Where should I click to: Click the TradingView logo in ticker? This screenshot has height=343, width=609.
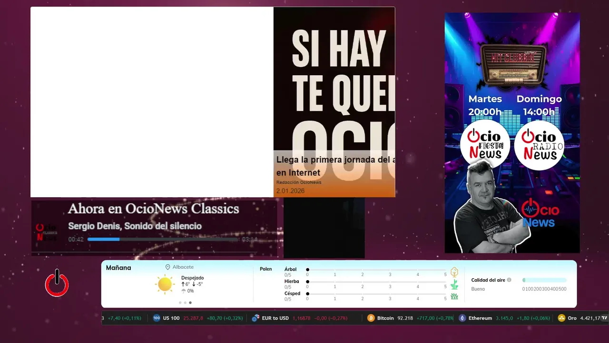(605, 318)
